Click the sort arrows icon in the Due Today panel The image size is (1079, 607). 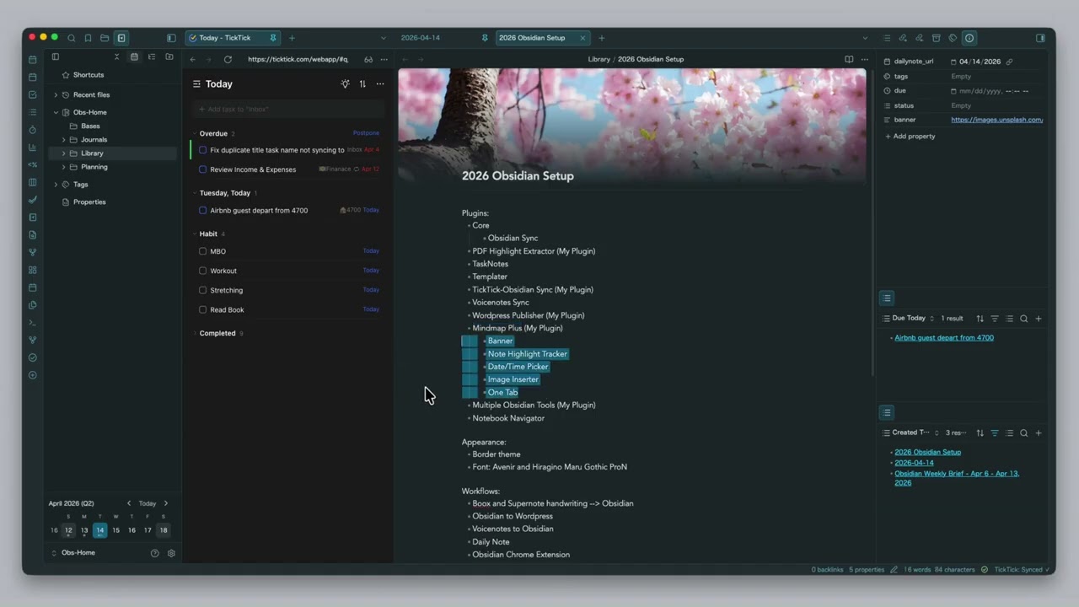click(980, 319)
